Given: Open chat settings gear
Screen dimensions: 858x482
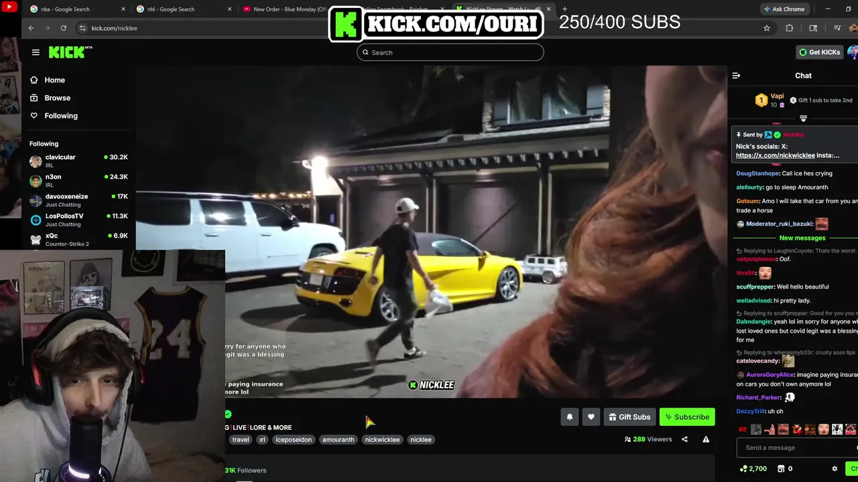Looking at the screenshot, I should (835, 469).
